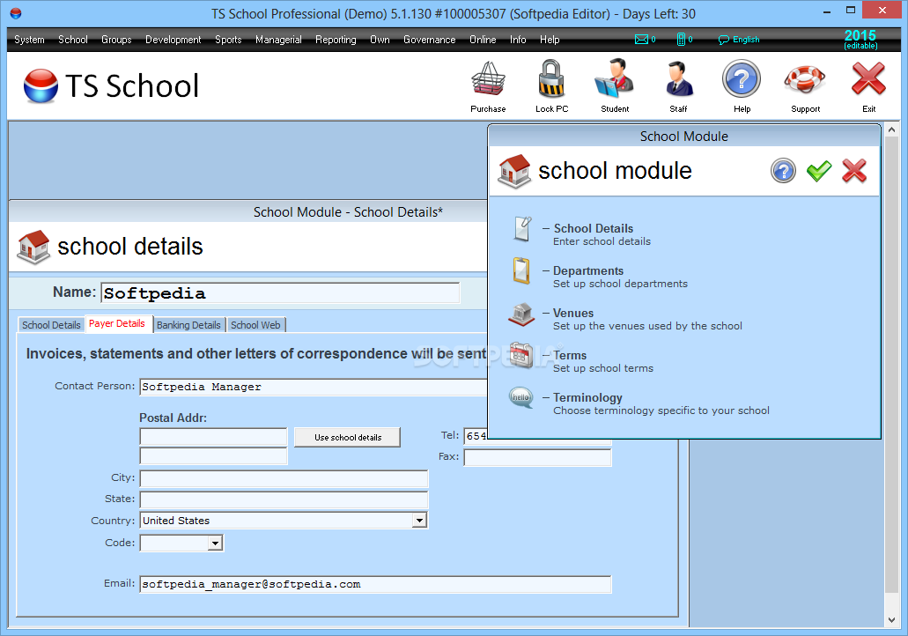Click the vertical scrollbar down arrow
The height and width of the screenshot is (636, 908).
(892, 620)
